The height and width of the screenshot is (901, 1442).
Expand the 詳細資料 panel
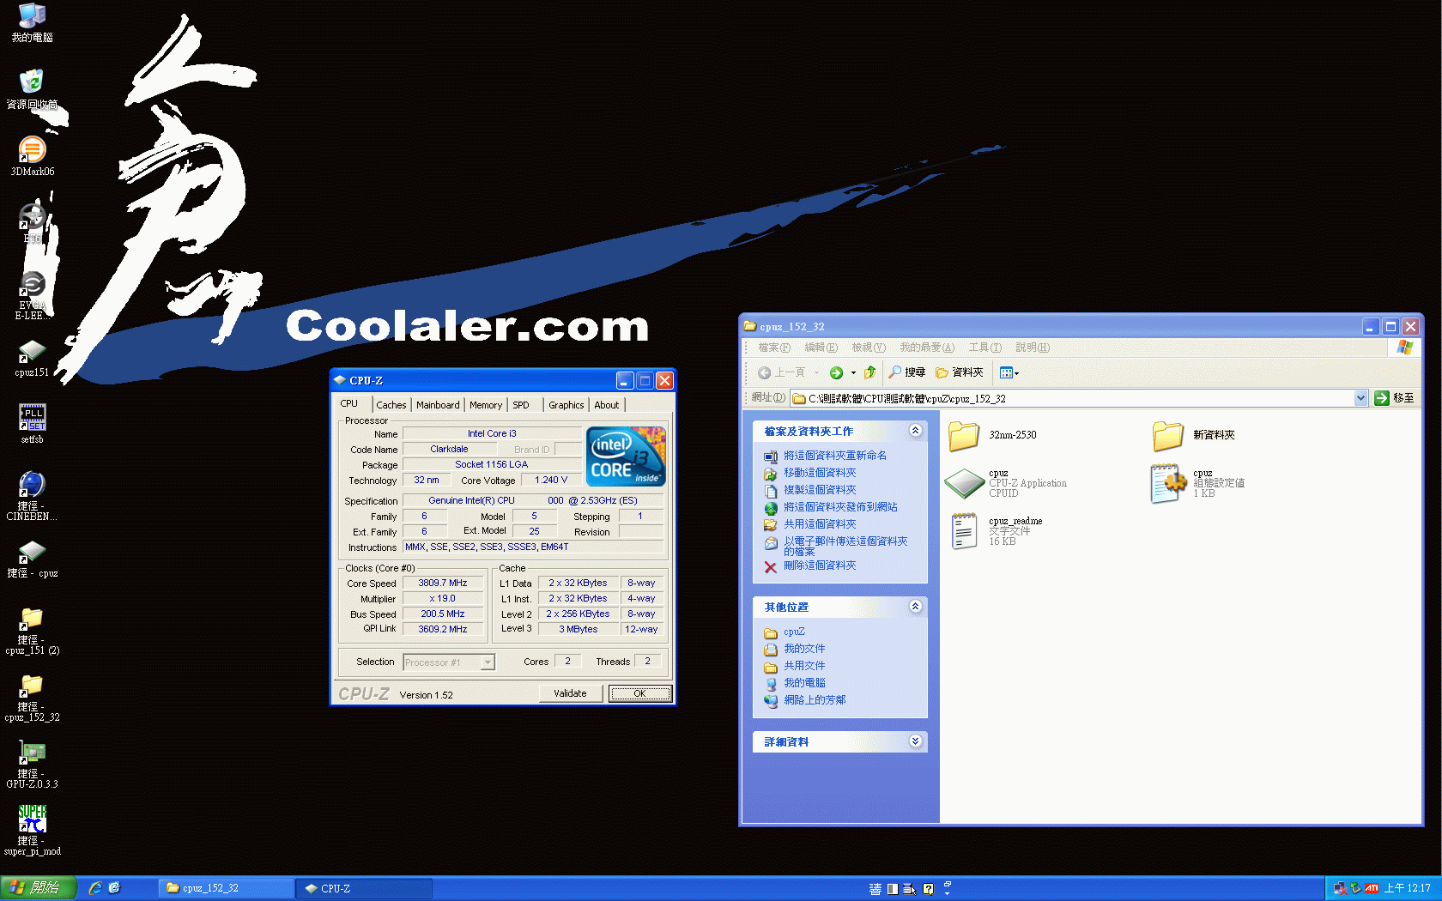[915, 741]
